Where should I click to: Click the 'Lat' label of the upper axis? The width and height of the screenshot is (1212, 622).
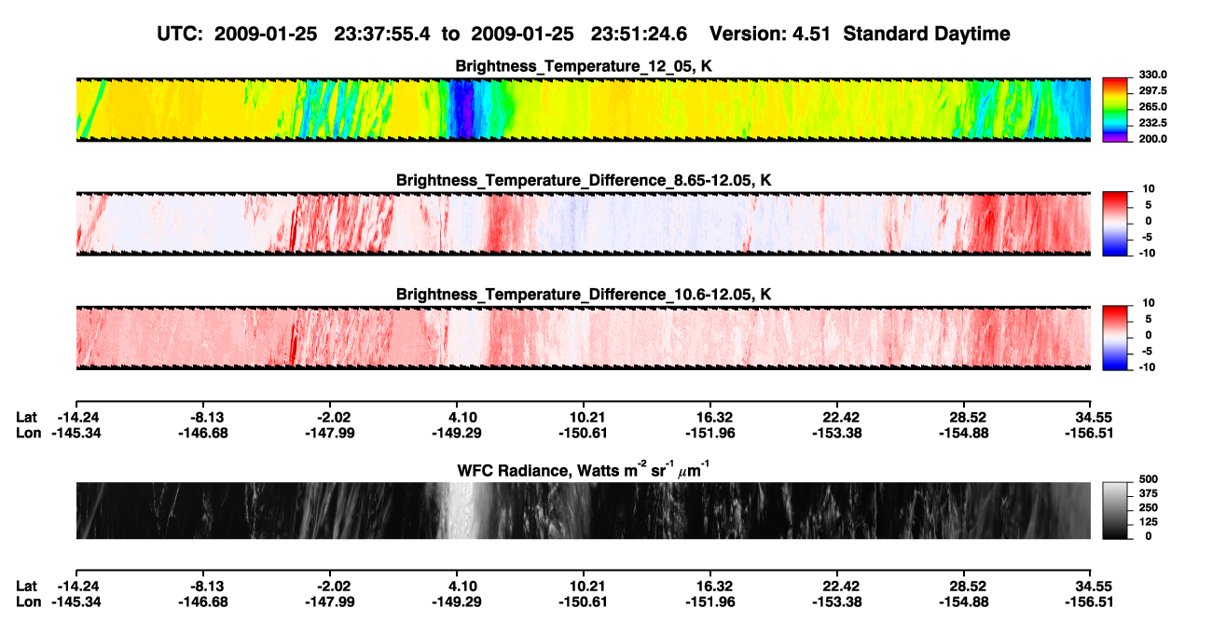(26, 417)
